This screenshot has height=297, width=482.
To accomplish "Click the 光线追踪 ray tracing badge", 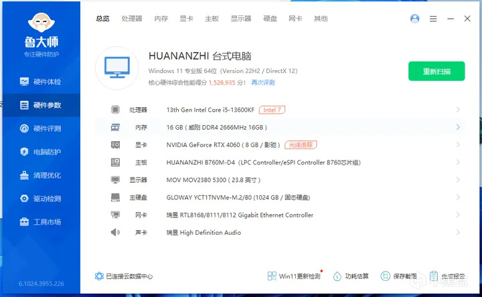I will (x=301, y=144).
